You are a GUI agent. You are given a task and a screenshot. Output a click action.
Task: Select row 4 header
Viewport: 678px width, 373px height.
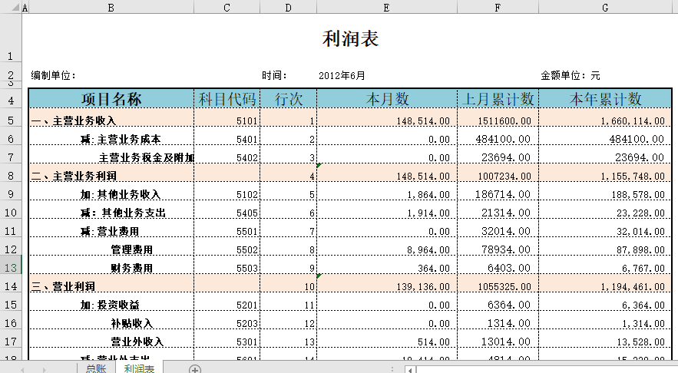coord(10,101)
